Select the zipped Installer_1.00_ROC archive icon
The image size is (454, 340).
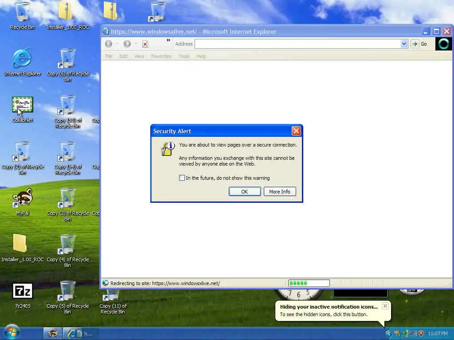(x=67, y=16)
